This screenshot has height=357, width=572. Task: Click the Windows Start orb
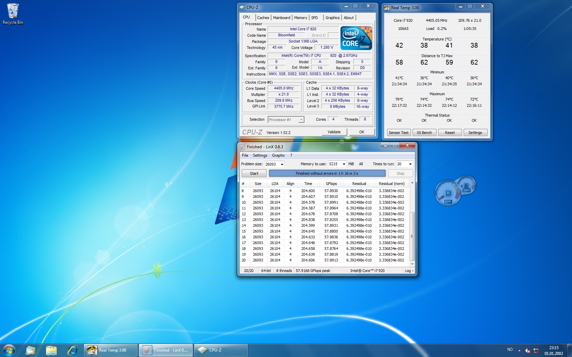coord(9,350)
